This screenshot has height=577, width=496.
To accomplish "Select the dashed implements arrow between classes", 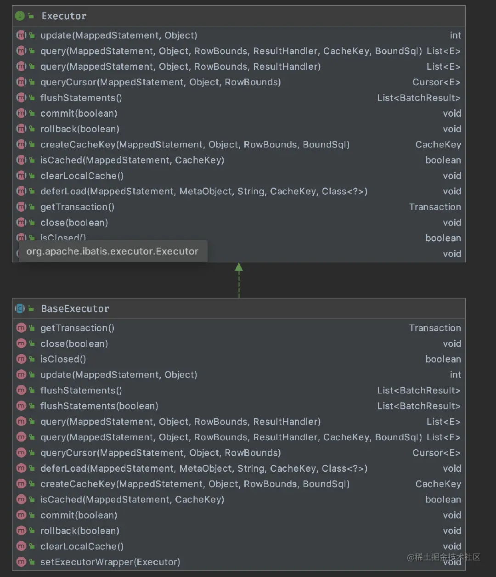I will 239,280.
